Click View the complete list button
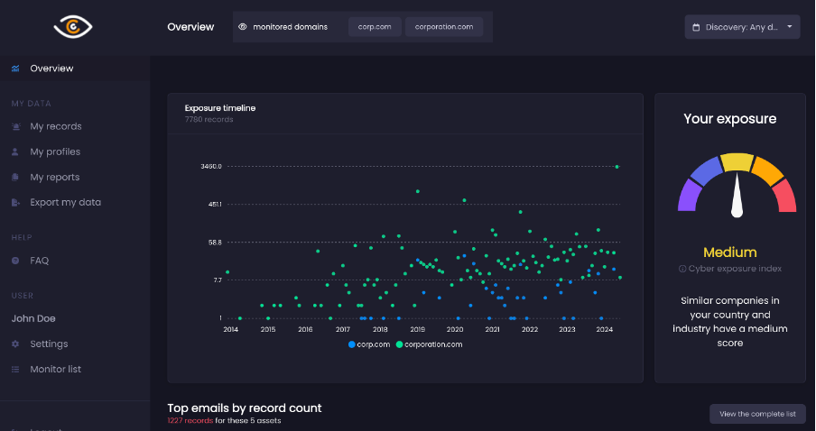 (x=756, y=414)
